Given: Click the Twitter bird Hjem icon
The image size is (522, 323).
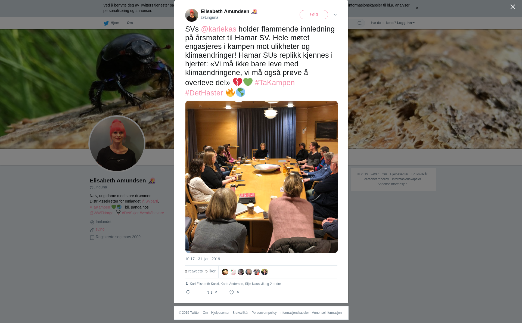Looking at the screenshot, I should (106, 23).
